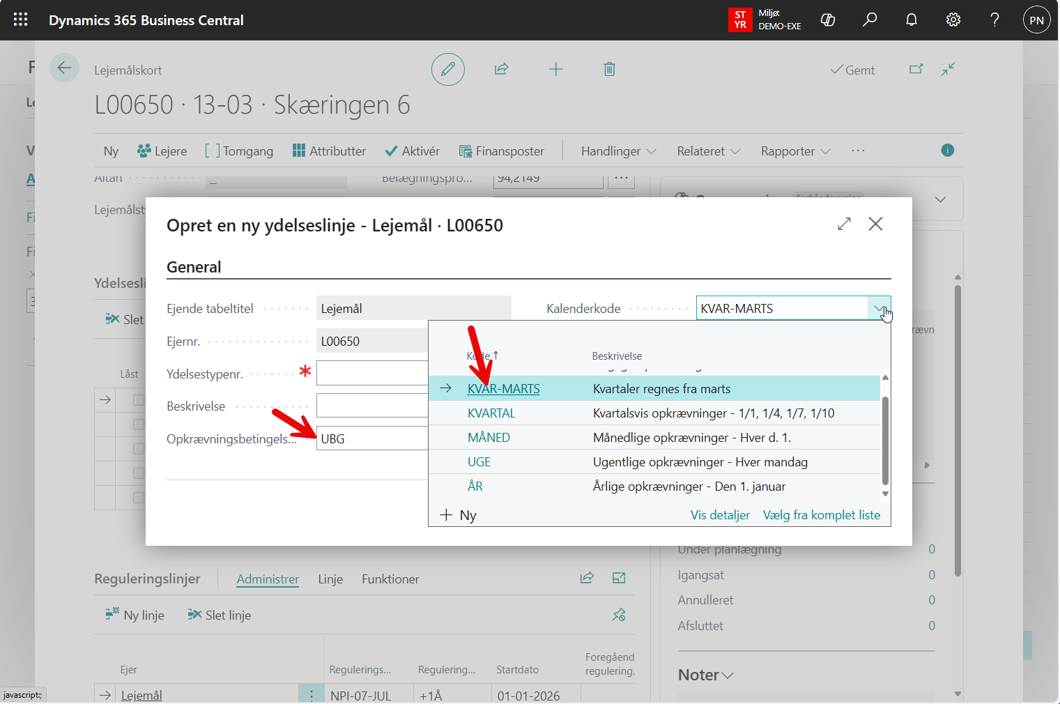Open card in new window icon
1060x704 pixels.
tap(916, 69)
